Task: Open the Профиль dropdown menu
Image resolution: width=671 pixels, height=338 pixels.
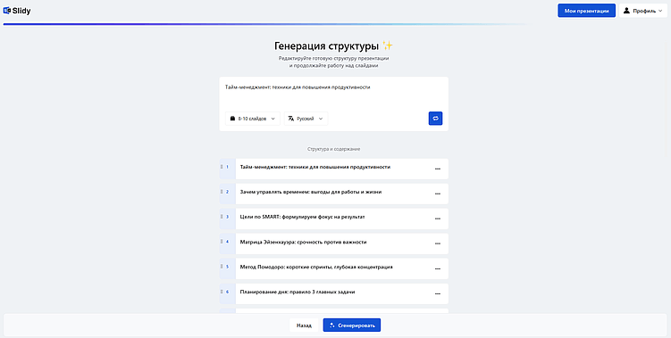Action: [x=642, y=11]
